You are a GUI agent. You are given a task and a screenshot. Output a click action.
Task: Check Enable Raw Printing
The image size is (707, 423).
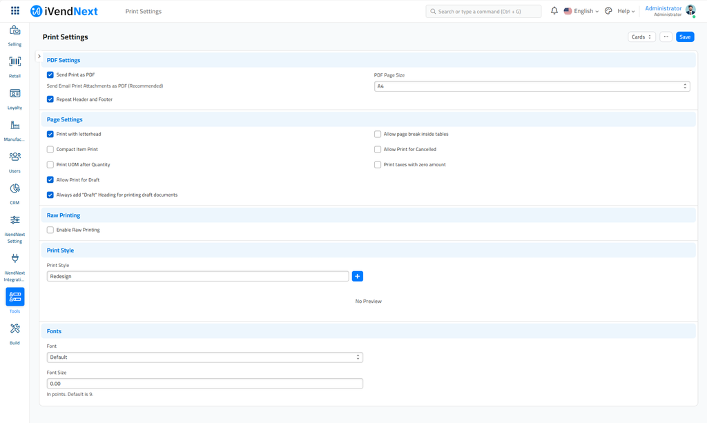coord(50,230)
